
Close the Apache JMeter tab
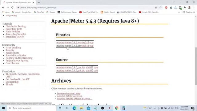coord(34,2)
